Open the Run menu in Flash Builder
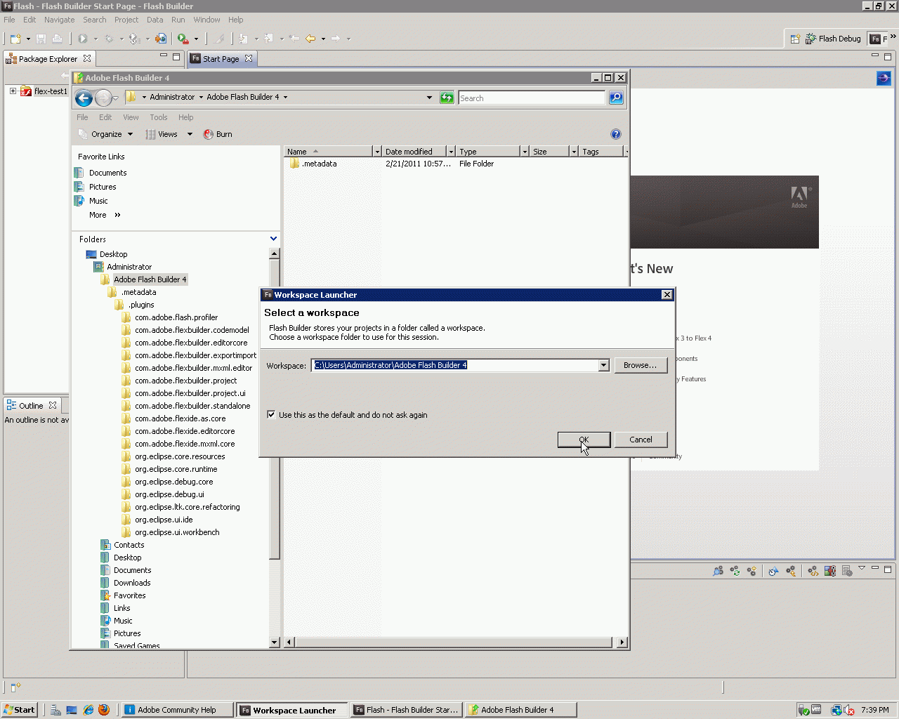899x719 pixels. 178,20
